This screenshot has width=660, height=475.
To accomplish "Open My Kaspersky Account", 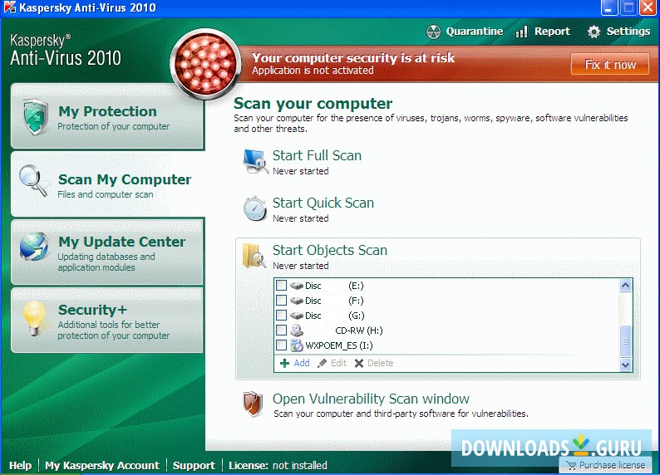I will [102, 465].
